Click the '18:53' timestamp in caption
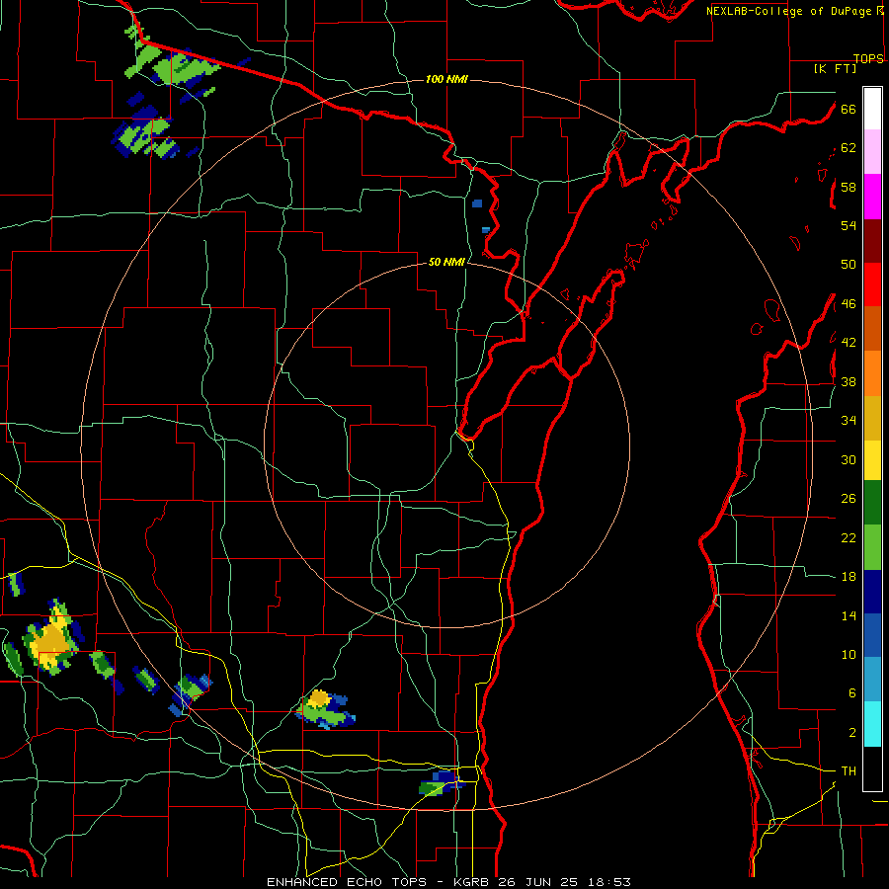889x889 pixels. tap(609, 882)
